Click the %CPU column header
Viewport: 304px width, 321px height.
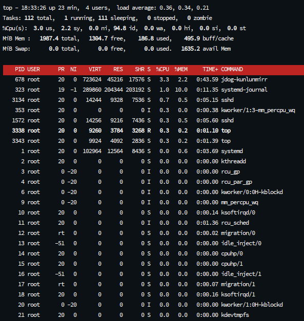163,70
